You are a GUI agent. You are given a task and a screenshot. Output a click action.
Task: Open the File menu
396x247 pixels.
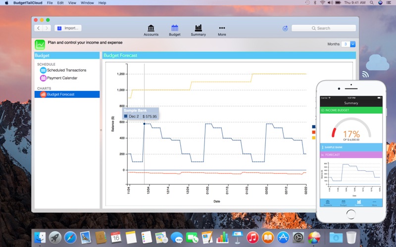pos(50,3)
